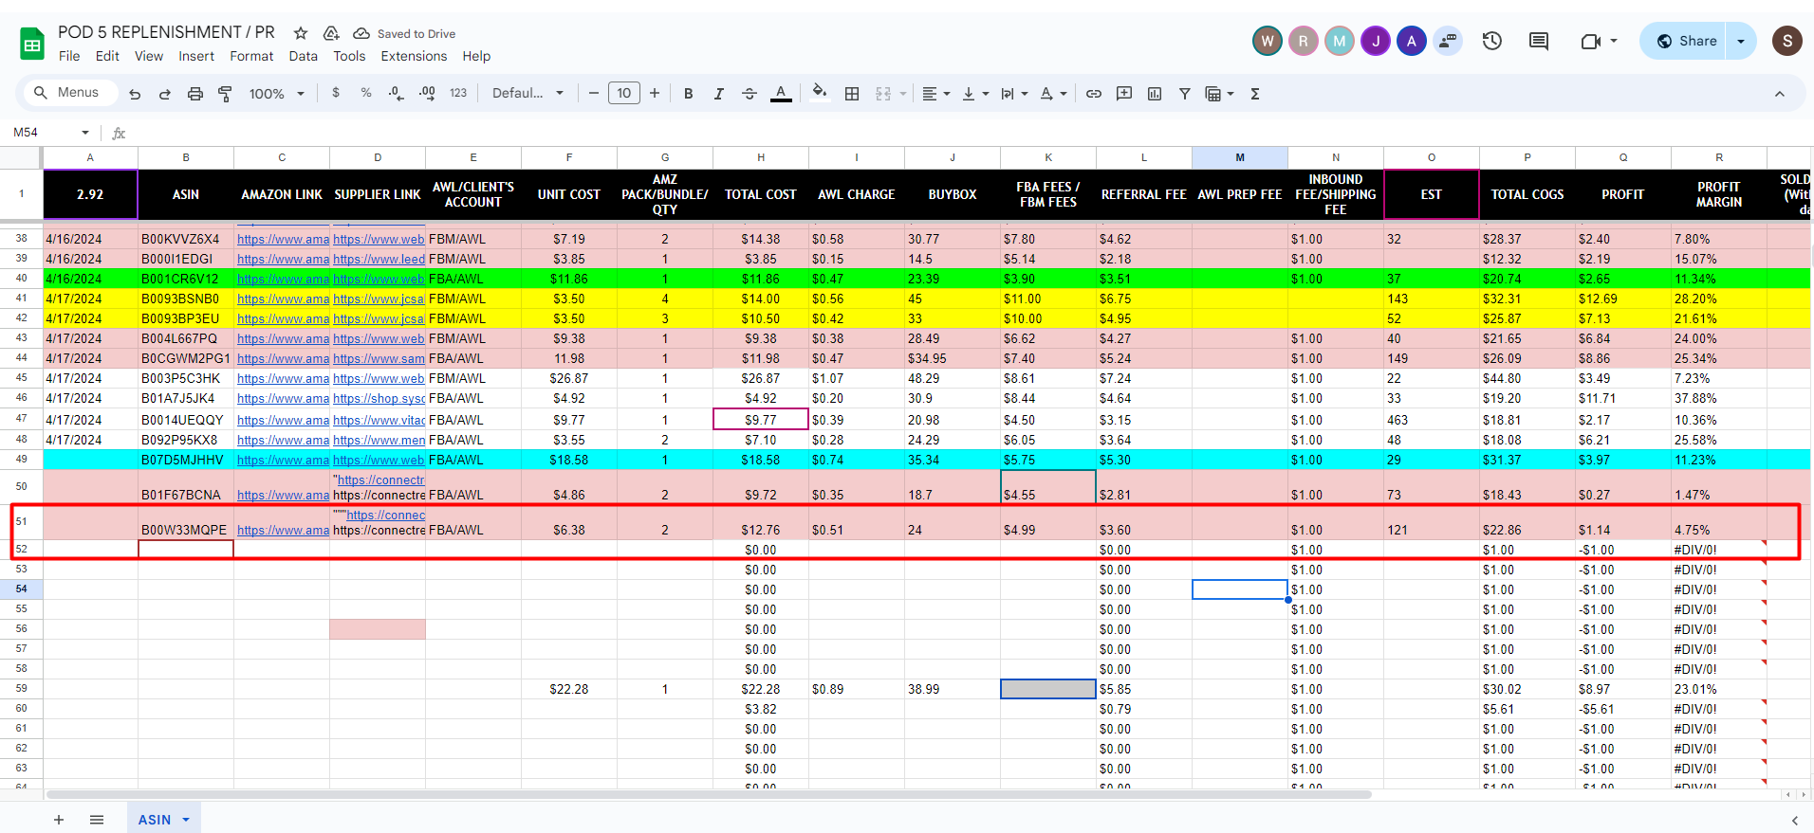1814x833 pixels.
Task: Show the anonymous viewers icon
Action: pos(1448,41)
